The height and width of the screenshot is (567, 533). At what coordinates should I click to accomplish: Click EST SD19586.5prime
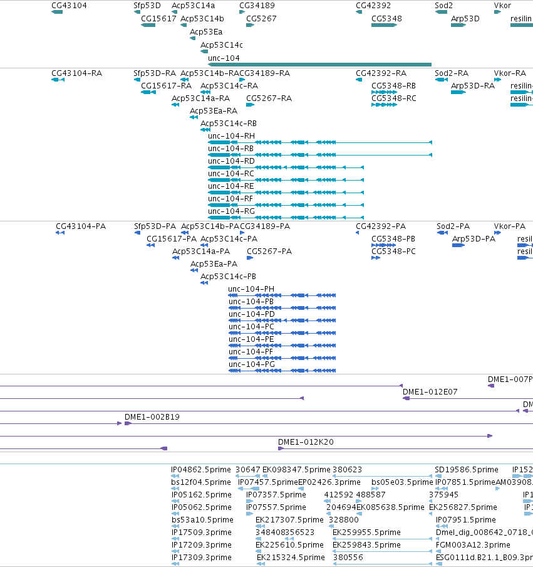click(x=438, y=476)
